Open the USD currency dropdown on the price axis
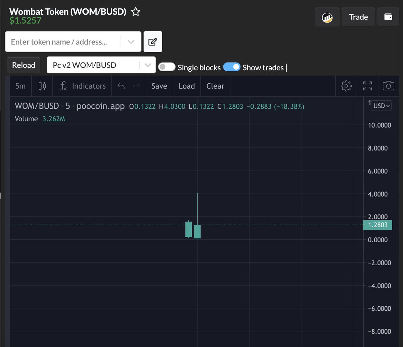Viewport: 403px width, 347px height. click(381, 106)
